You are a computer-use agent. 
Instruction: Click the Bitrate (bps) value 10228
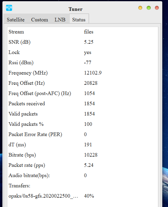point(91,155)
